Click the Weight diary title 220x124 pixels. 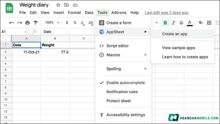coord(34,5)
